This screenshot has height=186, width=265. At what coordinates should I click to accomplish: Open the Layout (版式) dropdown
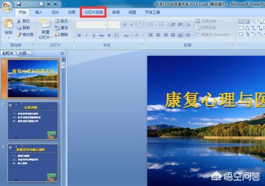64,21
